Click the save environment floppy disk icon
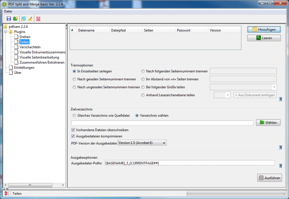289x199 pixels. click(x=9, y=19)
